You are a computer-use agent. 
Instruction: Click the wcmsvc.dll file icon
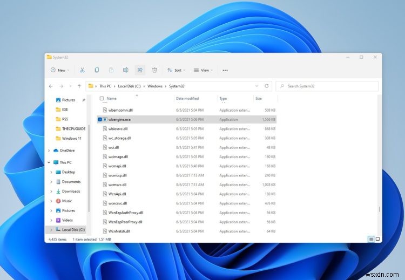[105, 185]
